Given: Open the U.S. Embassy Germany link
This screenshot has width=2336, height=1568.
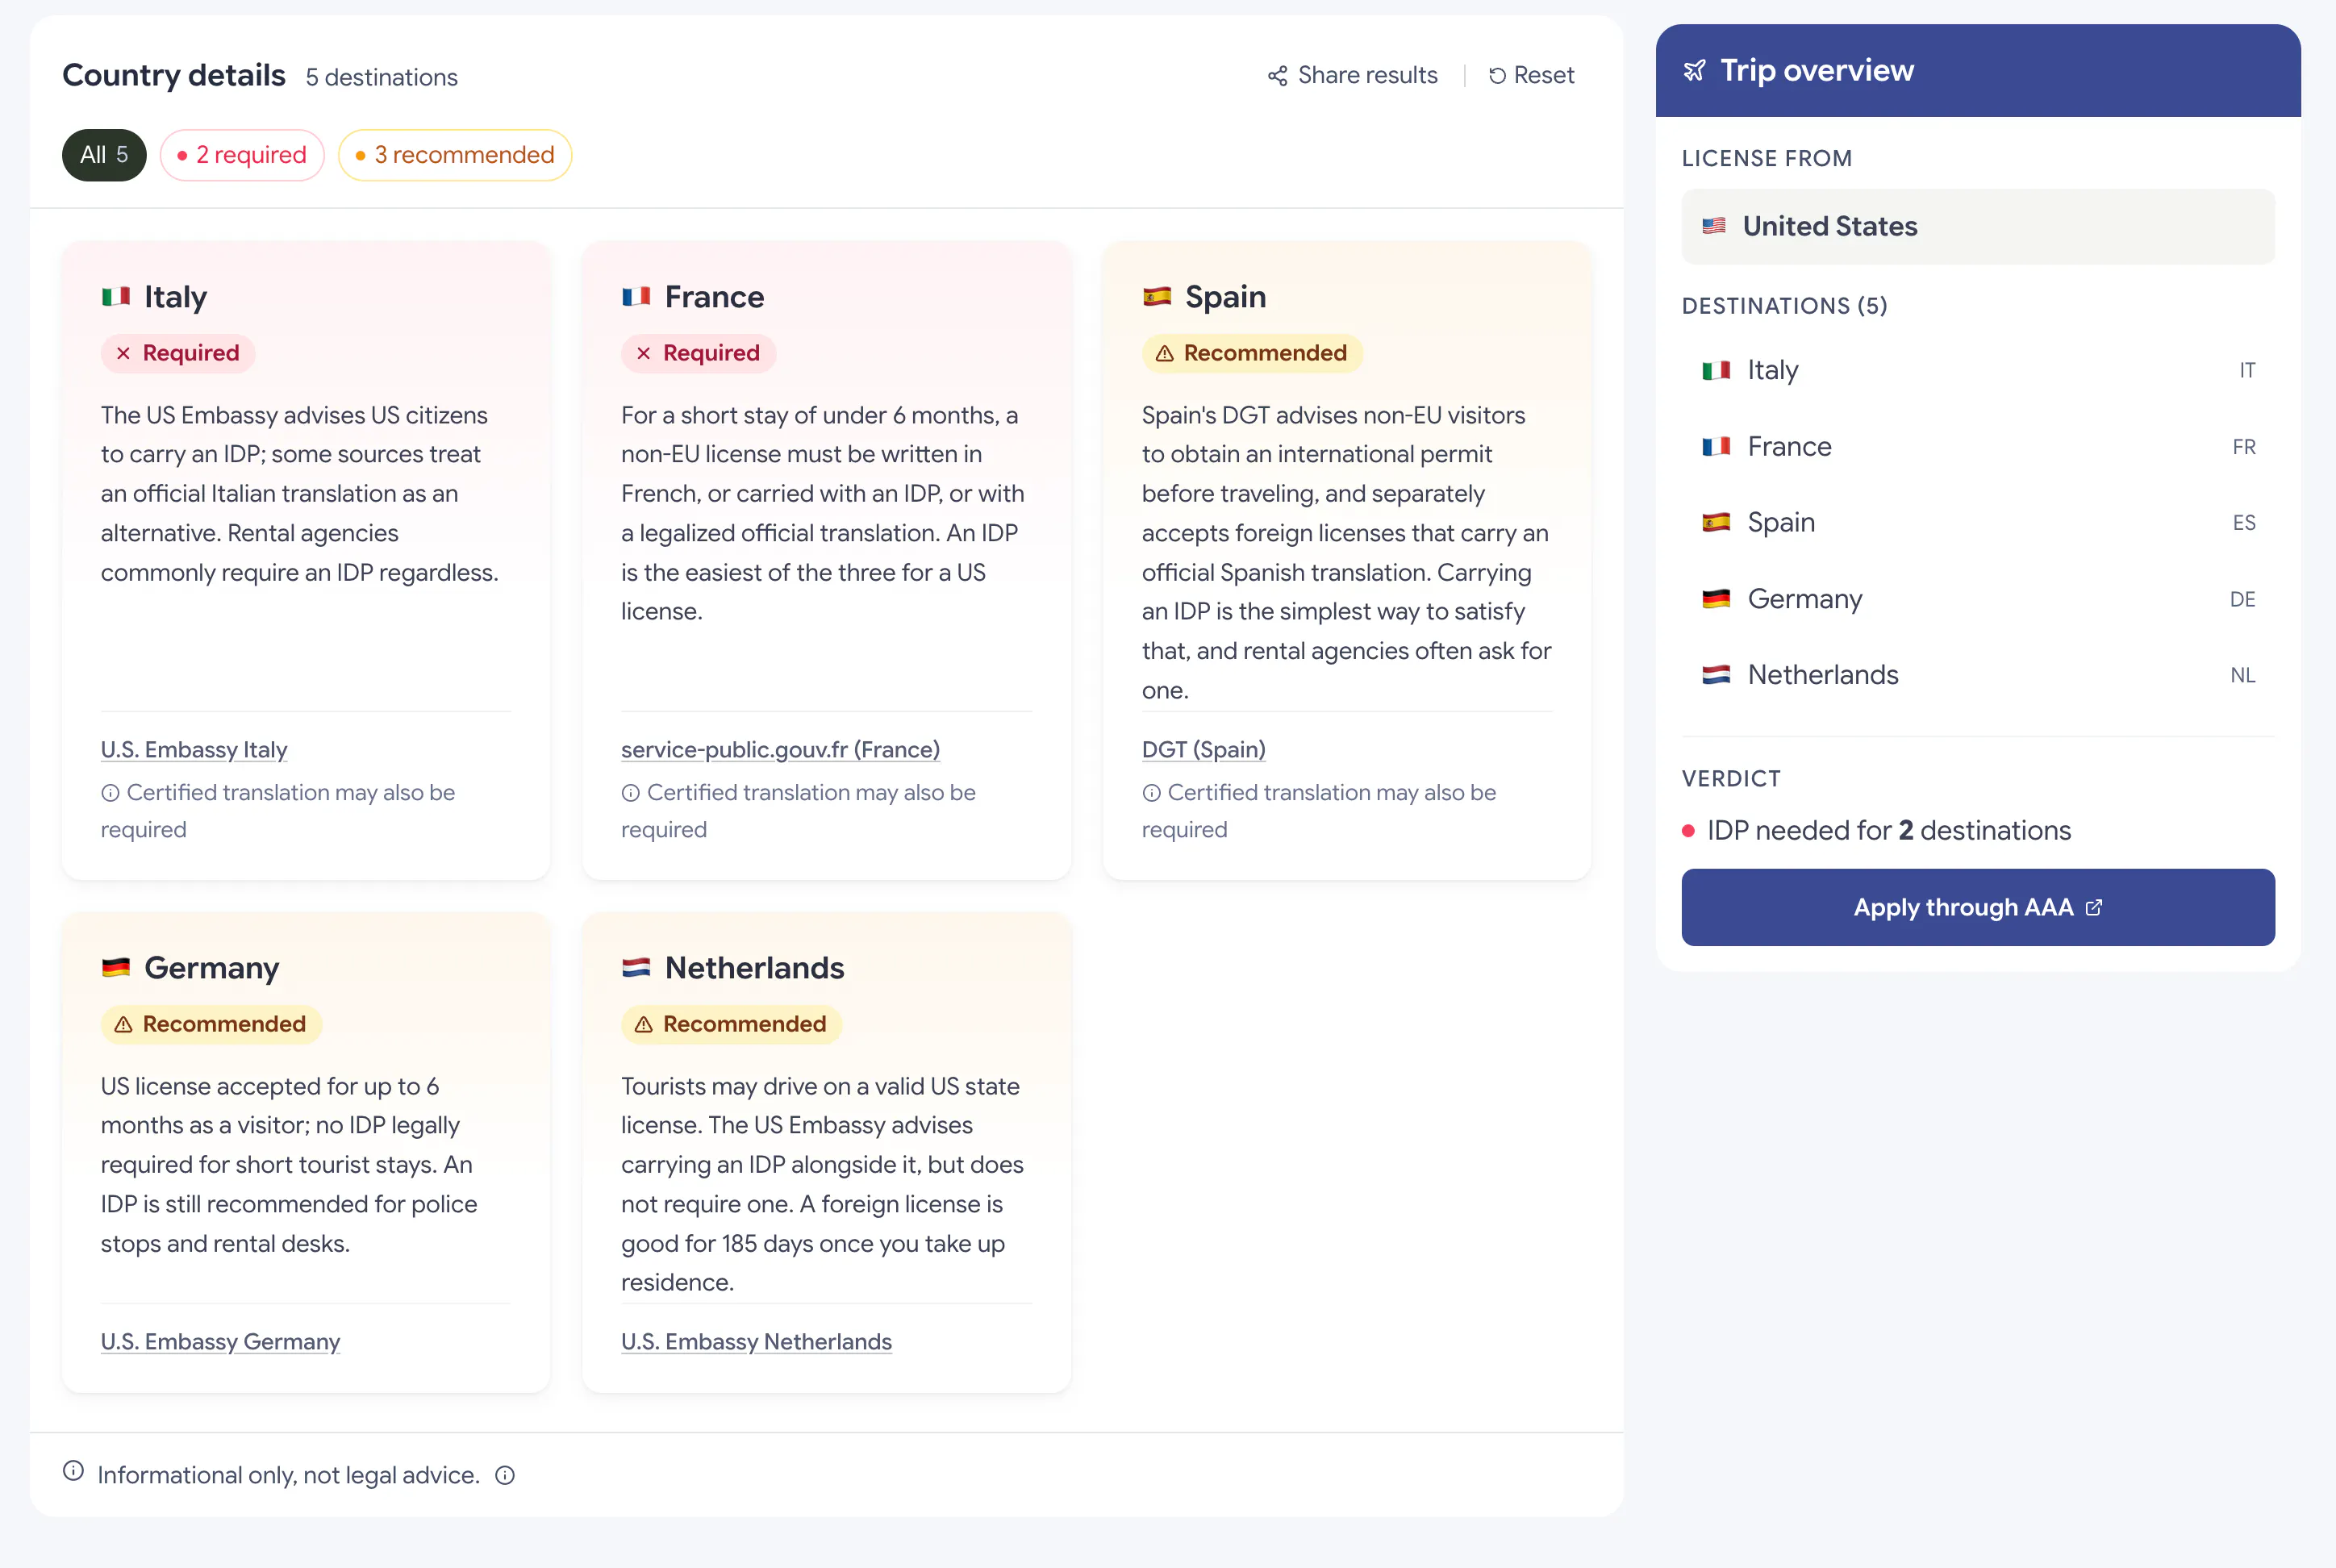Looking at the screenshot, I should point(220,1342).
